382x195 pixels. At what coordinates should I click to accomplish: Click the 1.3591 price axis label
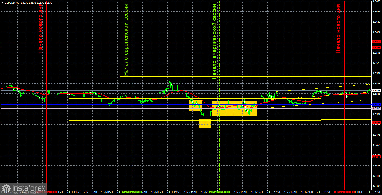[x=377, y=53]
